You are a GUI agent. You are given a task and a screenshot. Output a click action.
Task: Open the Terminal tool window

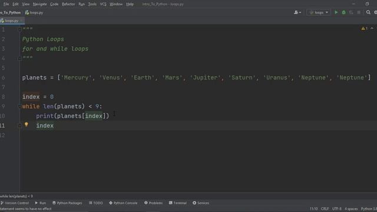tap(178, 203)
